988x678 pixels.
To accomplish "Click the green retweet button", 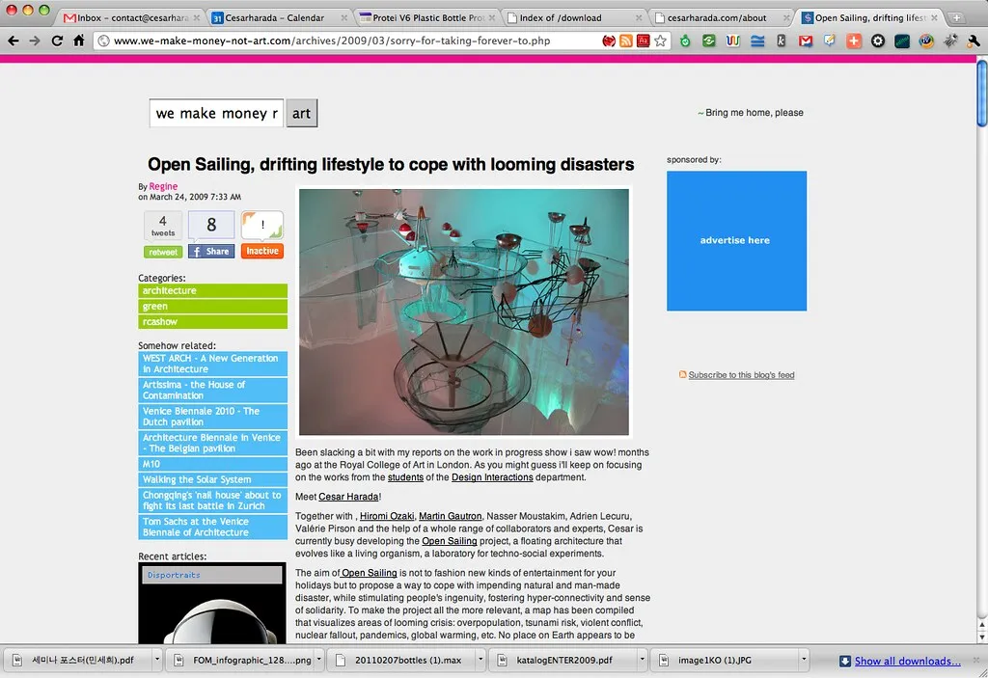I will click(163, 252).
